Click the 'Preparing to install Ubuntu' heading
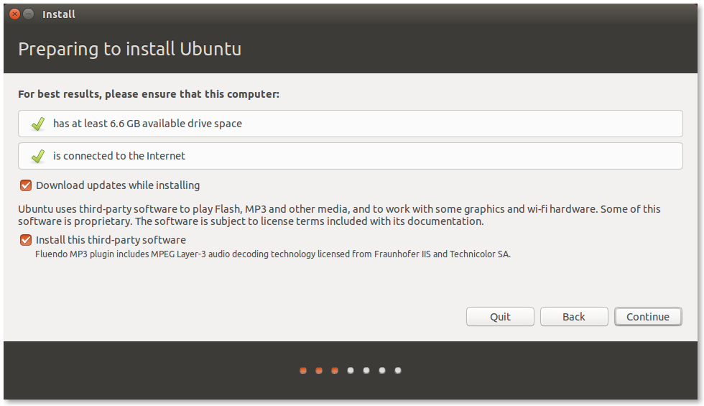 pos(129,50)
